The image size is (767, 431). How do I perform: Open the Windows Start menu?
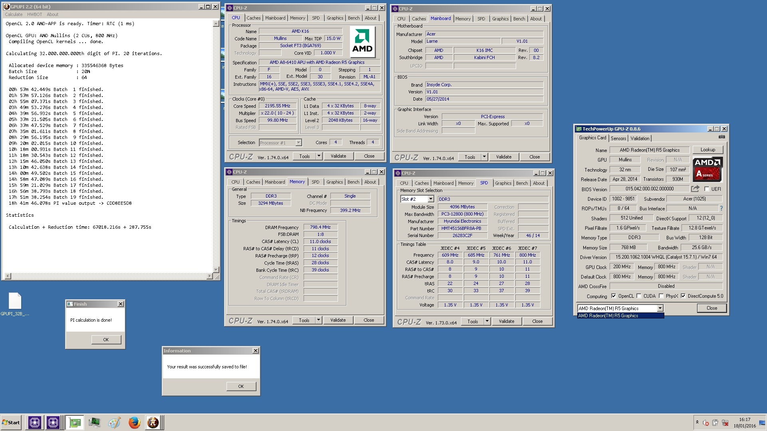pos(11,422)
